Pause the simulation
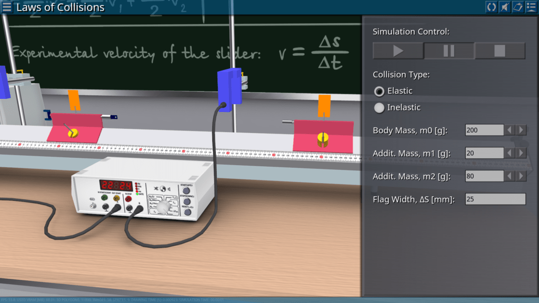 click(x=449, y=51)
